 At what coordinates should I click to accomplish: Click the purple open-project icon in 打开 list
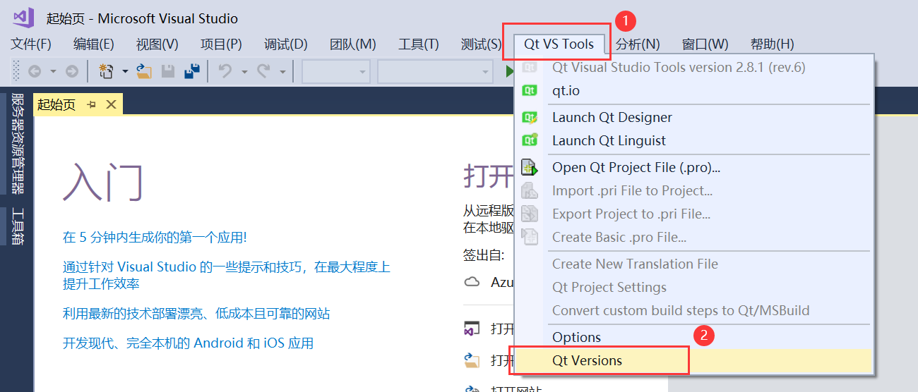pos(472,329)
